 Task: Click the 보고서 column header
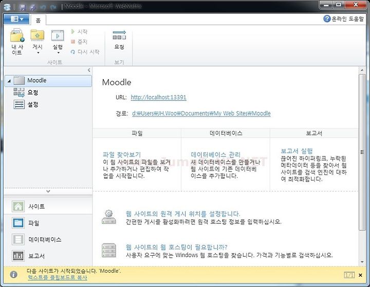[314, 133]
